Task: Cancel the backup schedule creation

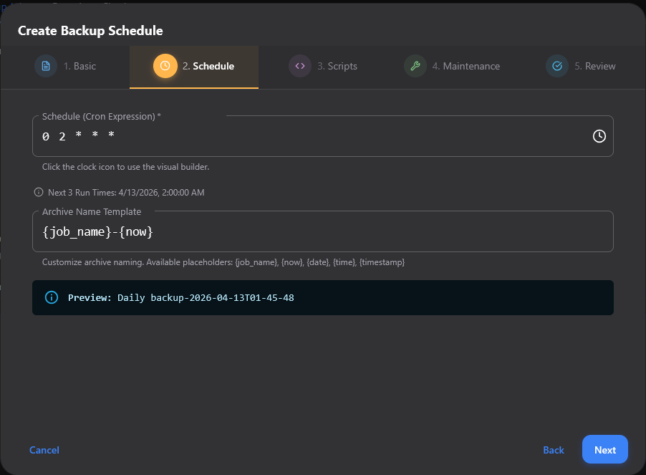Action: click(44, 450)
